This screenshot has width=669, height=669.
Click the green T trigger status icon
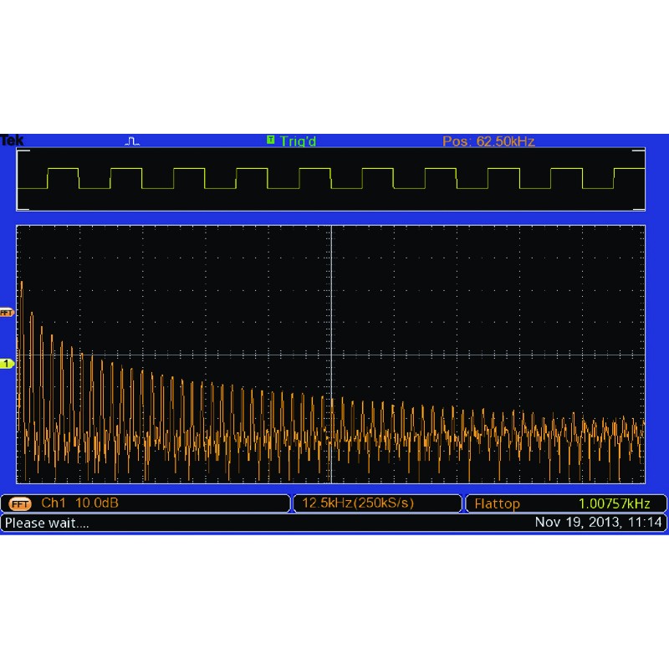click(x=270, y=140)
